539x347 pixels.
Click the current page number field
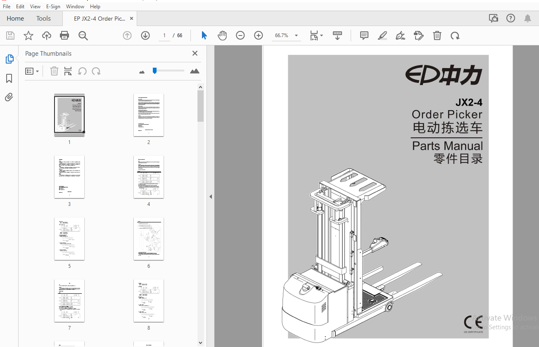pyautogui.click(x=164, y=35)
